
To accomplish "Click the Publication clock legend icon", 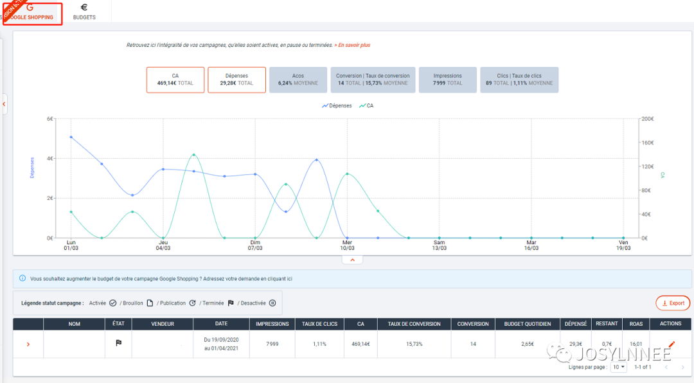I will click(x=192, y=303).
